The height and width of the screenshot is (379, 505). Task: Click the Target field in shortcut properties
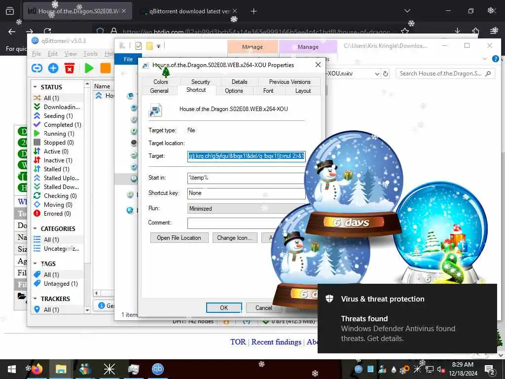247,156
